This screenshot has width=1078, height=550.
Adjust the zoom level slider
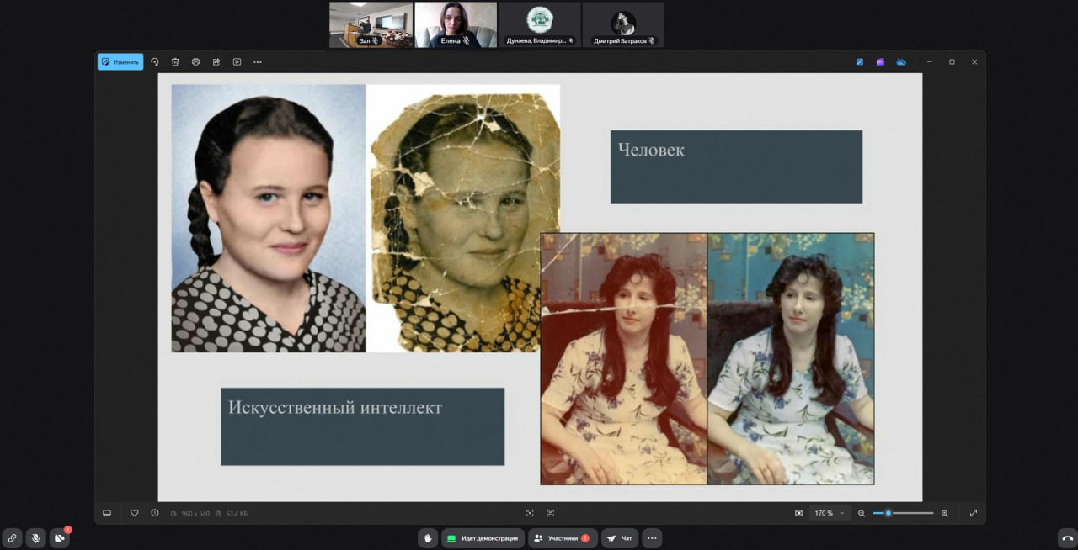click(889, 513)
